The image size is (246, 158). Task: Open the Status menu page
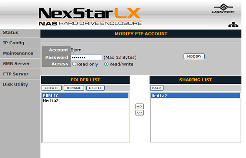pyautogui.click(x=11, y=33)
